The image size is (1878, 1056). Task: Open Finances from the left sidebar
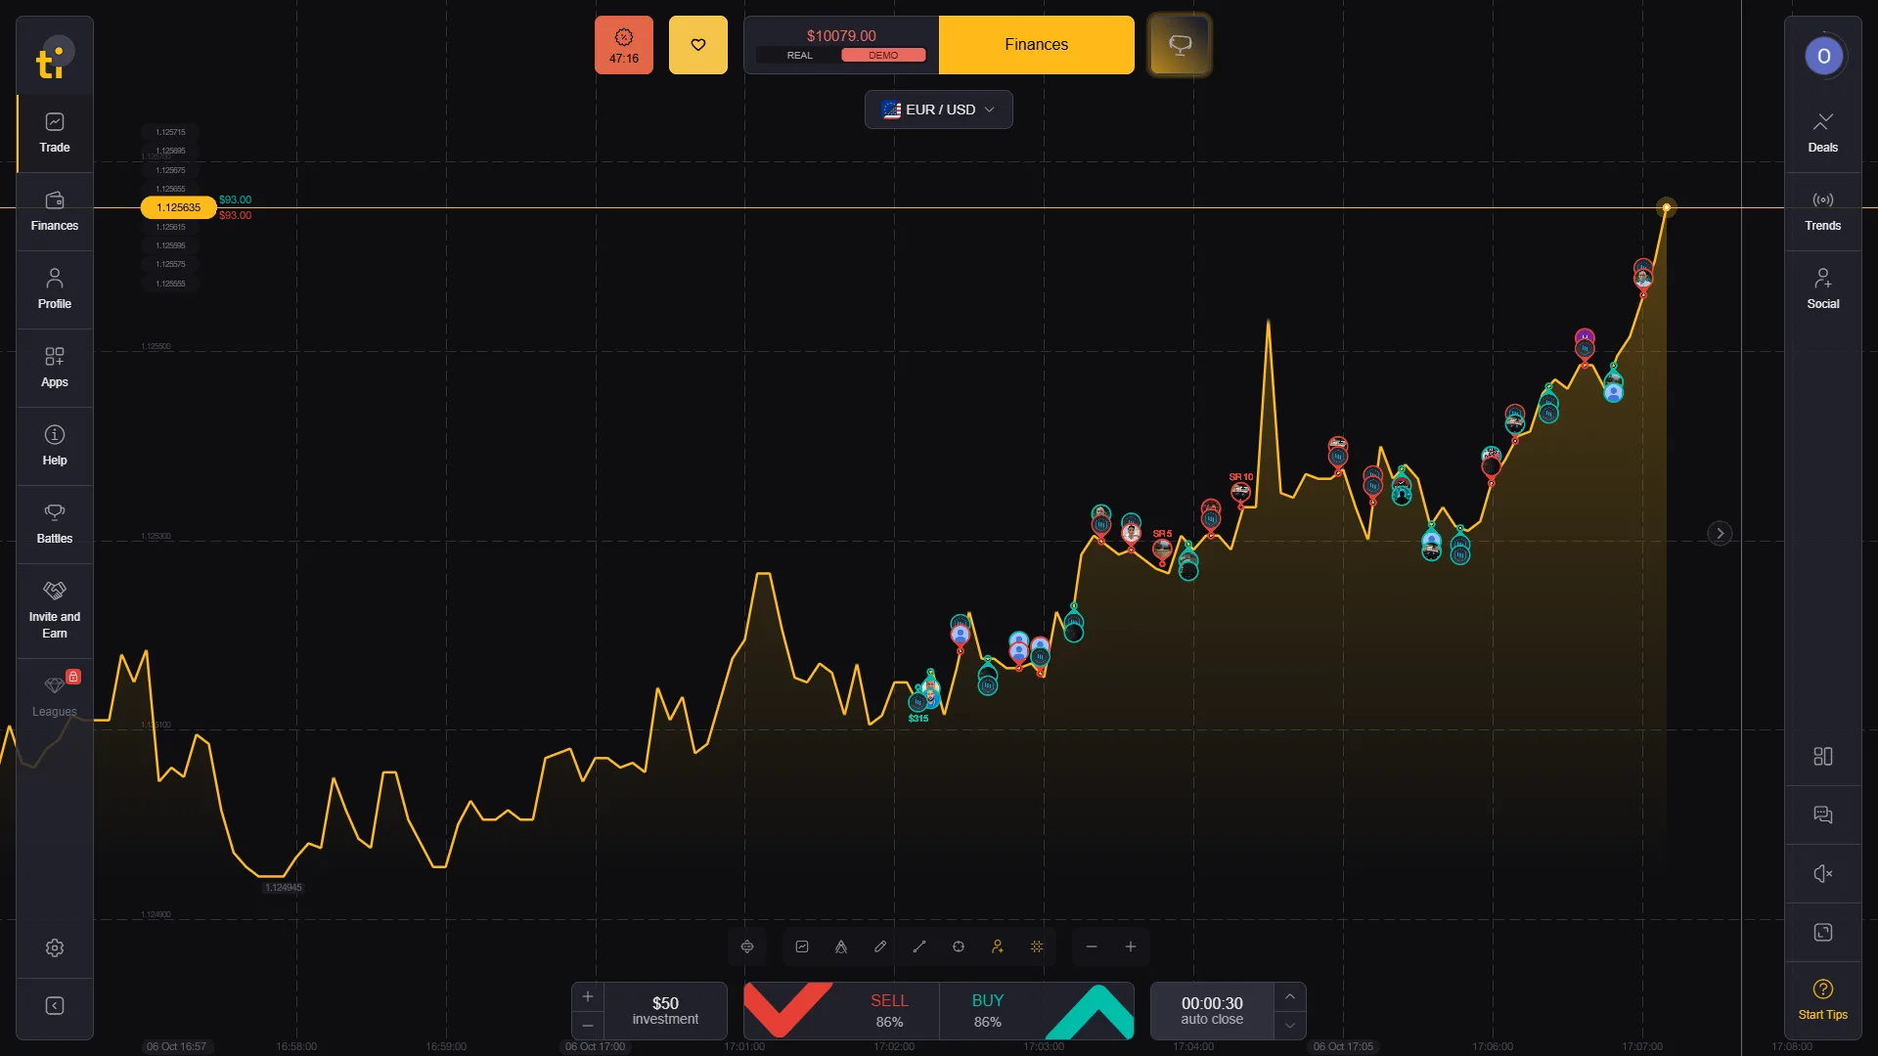[x=55, y=211]
